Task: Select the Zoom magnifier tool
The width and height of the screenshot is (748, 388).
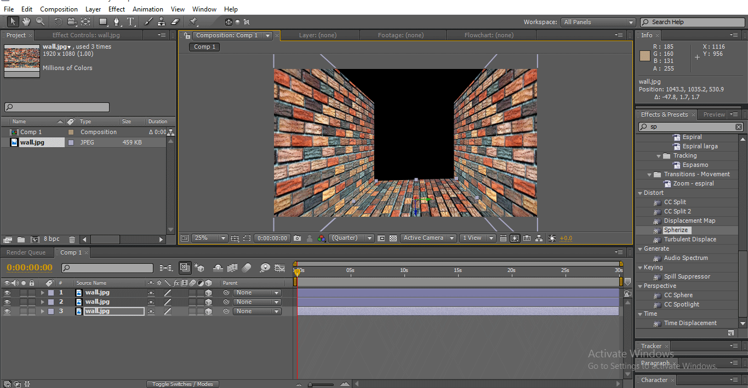Action: click(40, 22)
